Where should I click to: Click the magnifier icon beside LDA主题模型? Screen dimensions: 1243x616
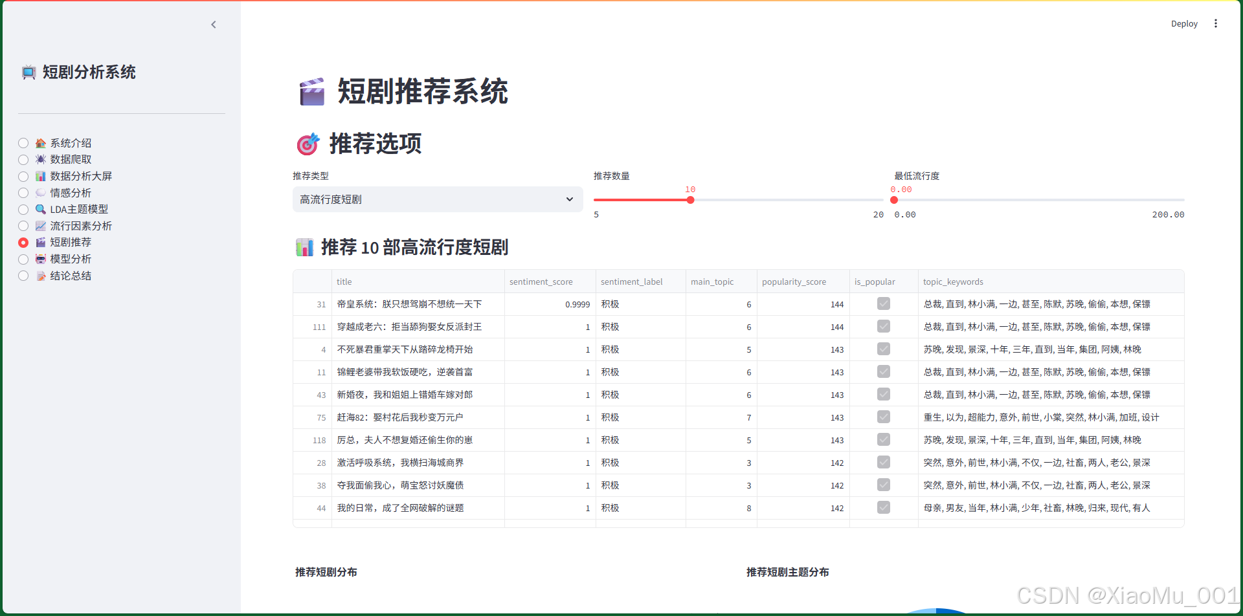(40, 209)
